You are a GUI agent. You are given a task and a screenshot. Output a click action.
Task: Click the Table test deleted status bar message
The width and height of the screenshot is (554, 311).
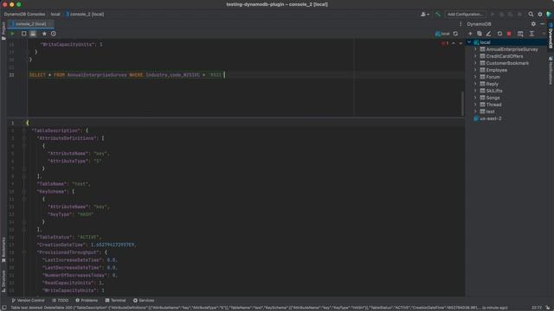[x=259, y=308]
